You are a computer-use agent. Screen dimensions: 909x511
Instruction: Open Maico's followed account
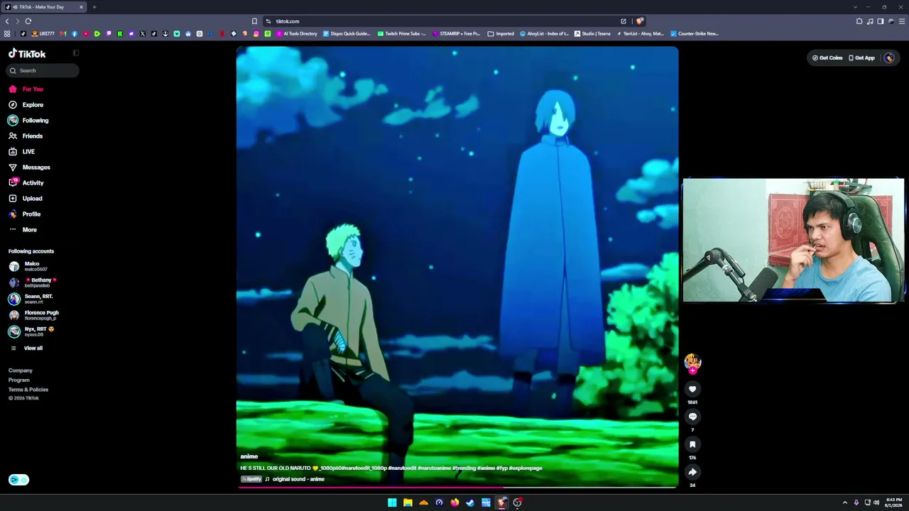coord(28,266)
